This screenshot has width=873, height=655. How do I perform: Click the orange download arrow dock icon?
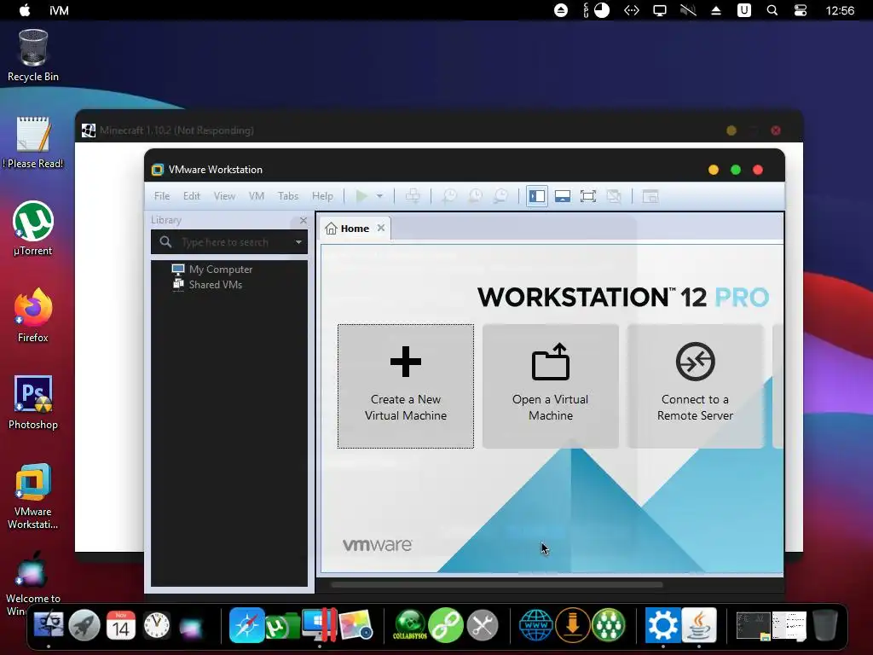tap(572, 625)
